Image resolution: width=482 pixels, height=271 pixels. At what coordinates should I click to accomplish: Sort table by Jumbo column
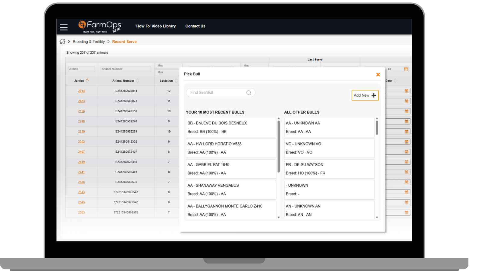87,80
